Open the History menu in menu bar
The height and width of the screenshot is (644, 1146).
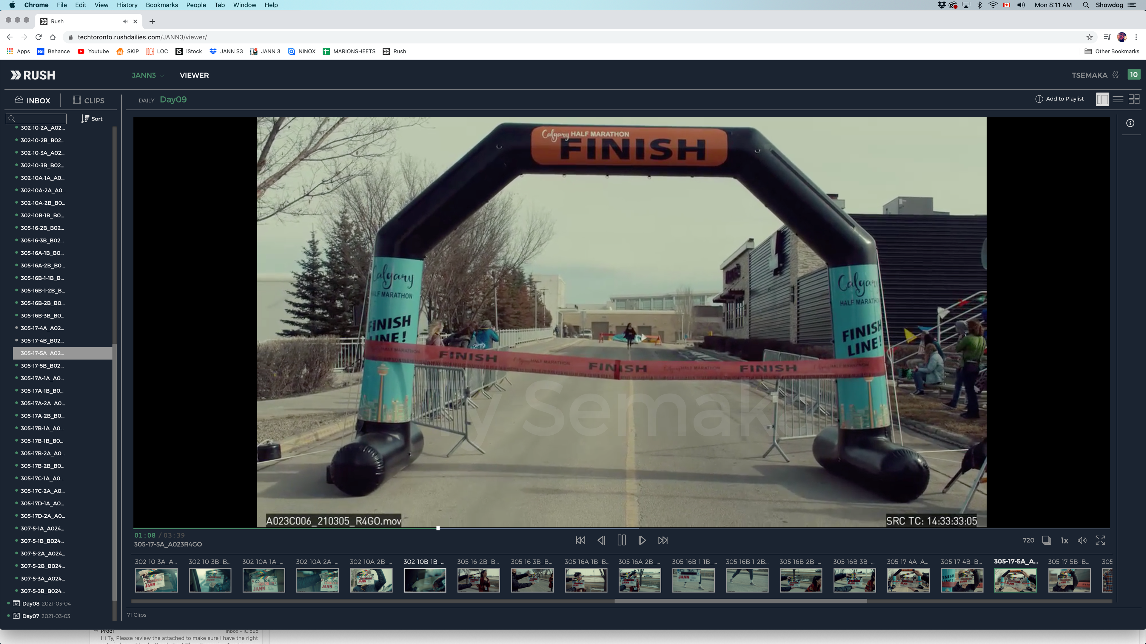coord(127,5)
